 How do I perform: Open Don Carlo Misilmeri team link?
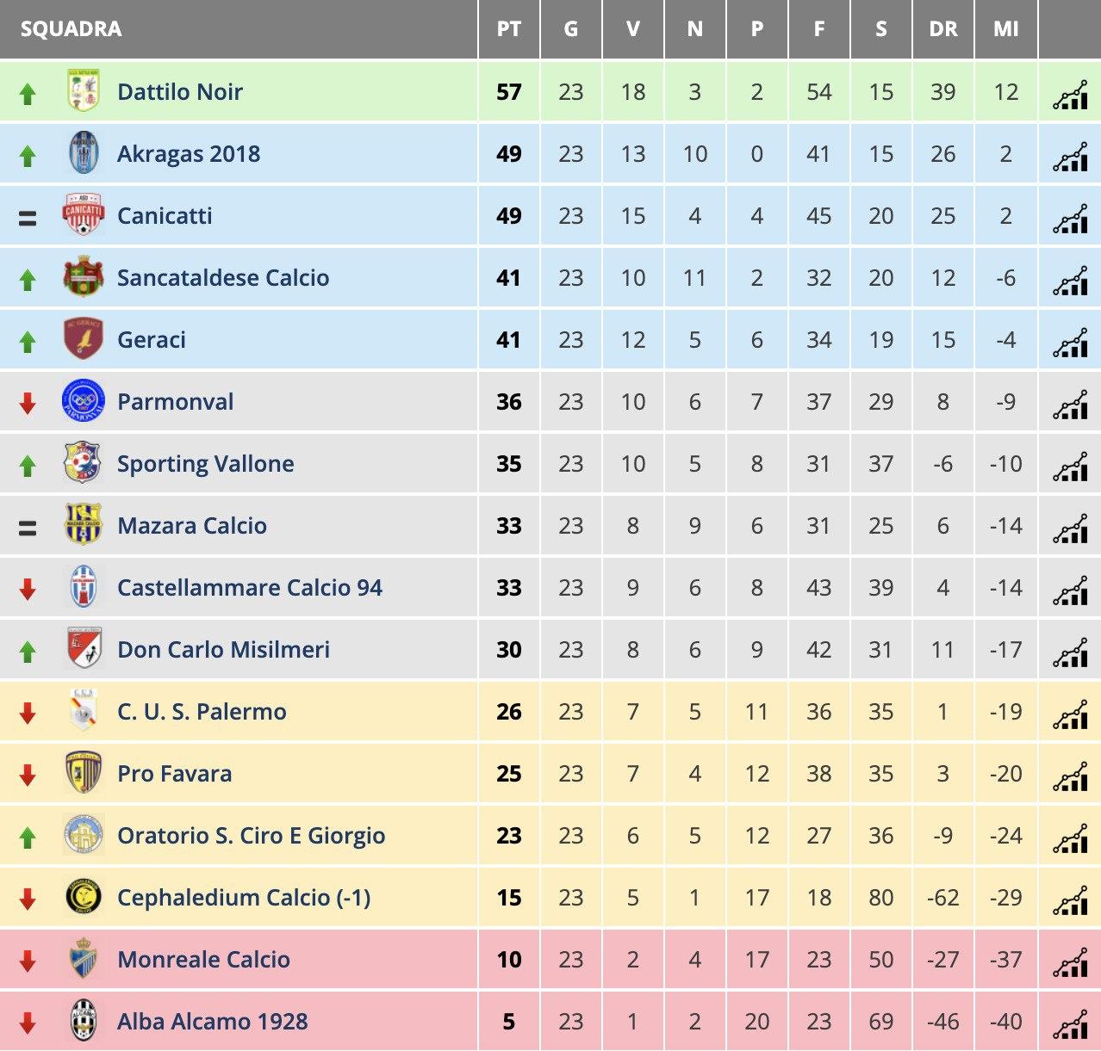point(223,650)
